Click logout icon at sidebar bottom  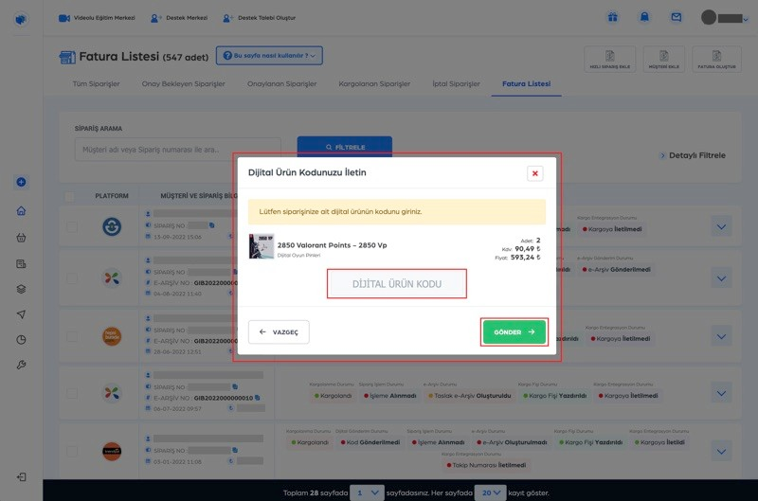click(21, 476)
